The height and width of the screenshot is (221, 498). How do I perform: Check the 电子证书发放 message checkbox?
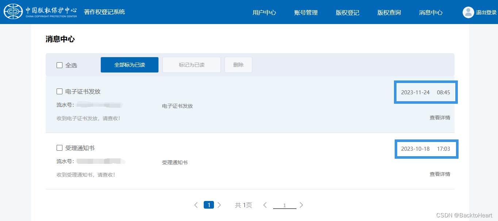tap(60, 91)
